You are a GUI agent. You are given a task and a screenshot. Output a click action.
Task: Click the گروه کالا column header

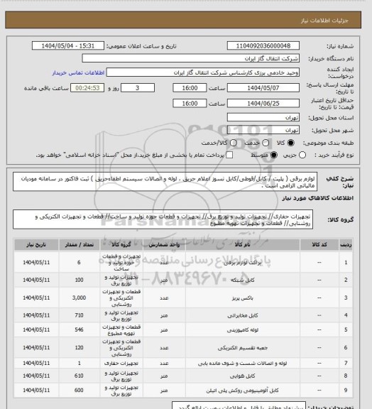click(121, 245)
